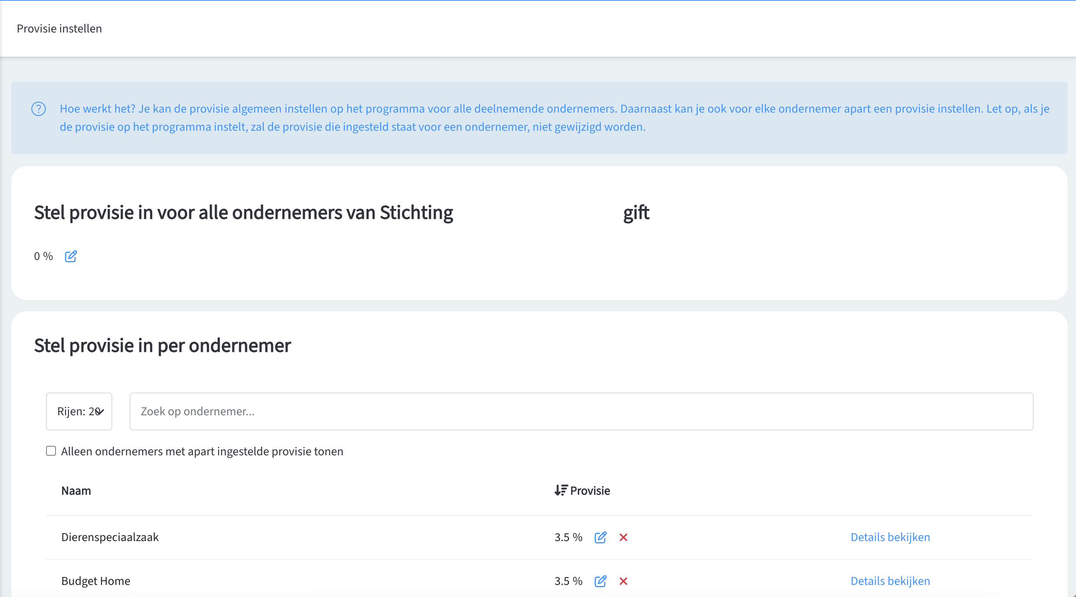Click the Provisie instellen page title
1076x597 pixels.
click(x=59, y=28)
